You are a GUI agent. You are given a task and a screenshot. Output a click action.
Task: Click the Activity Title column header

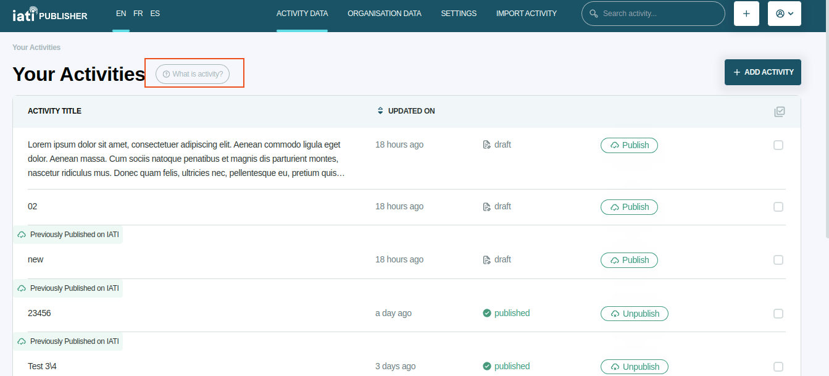click(54, 111)
